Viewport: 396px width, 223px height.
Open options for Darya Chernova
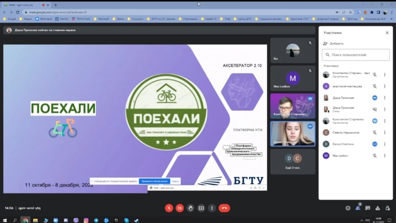(x=385, y=144)
